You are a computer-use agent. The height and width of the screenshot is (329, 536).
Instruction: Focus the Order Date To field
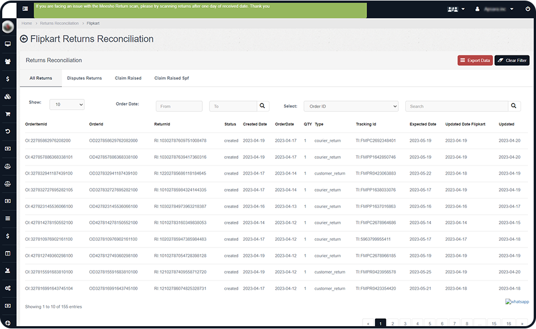233,106
